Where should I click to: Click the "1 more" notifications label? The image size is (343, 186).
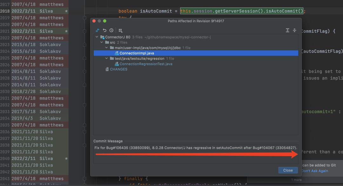coord(297,180)
